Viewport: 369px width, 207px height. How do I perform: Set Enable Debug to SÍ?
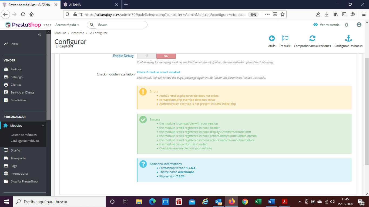(147, 56)
